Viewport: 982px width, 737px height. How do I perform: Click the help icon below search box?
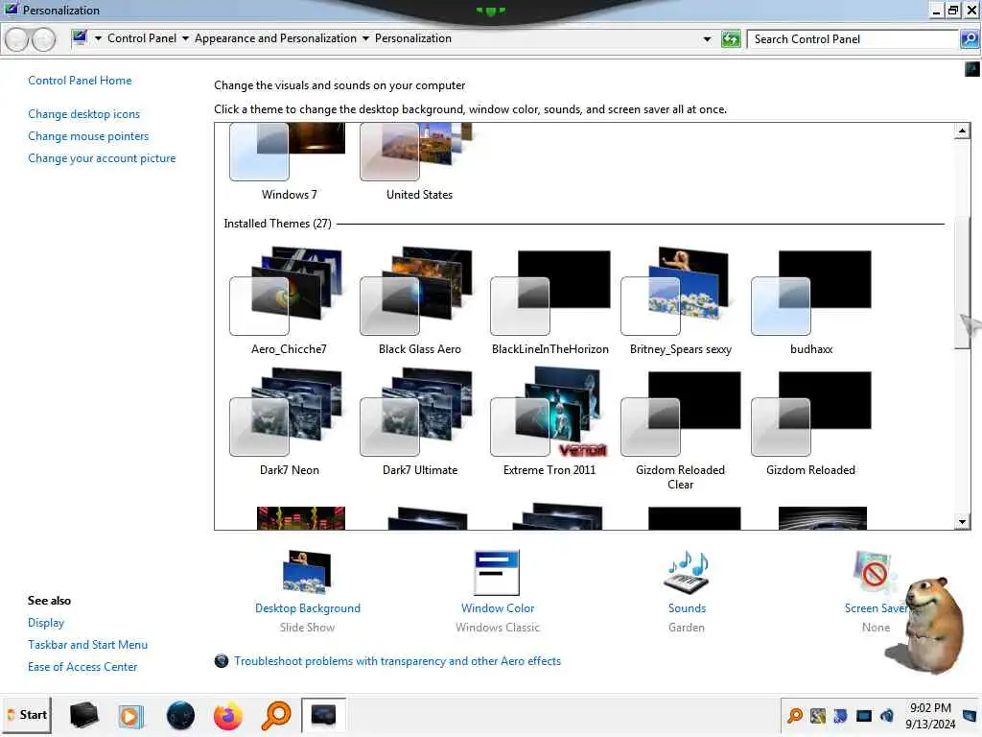click(x=972, y=68)
